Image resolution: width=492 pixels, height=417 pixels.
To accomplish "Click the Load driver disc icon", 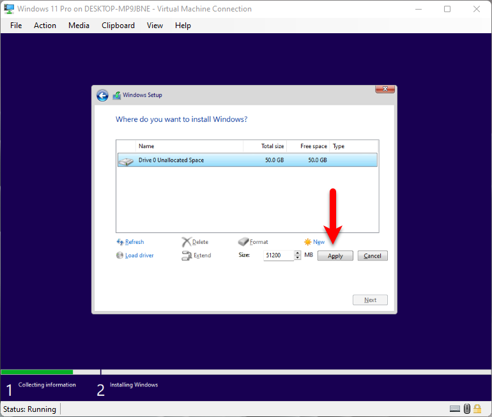I will pyautogui.click(x=119, y=255).
